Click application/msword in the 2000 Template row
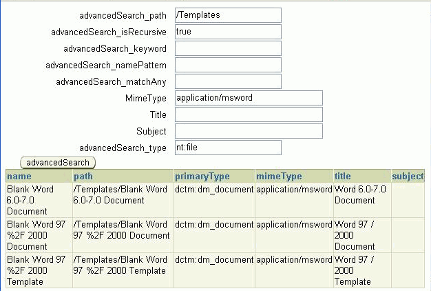The image size is (431, 291). tap(295, 259)
